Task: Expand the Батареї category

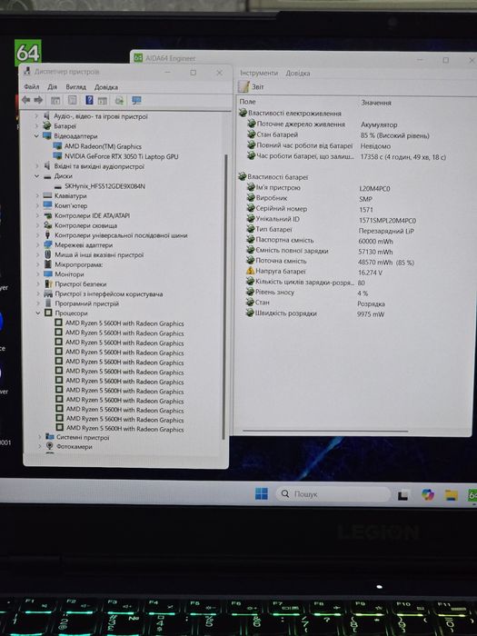Action: 36,126
